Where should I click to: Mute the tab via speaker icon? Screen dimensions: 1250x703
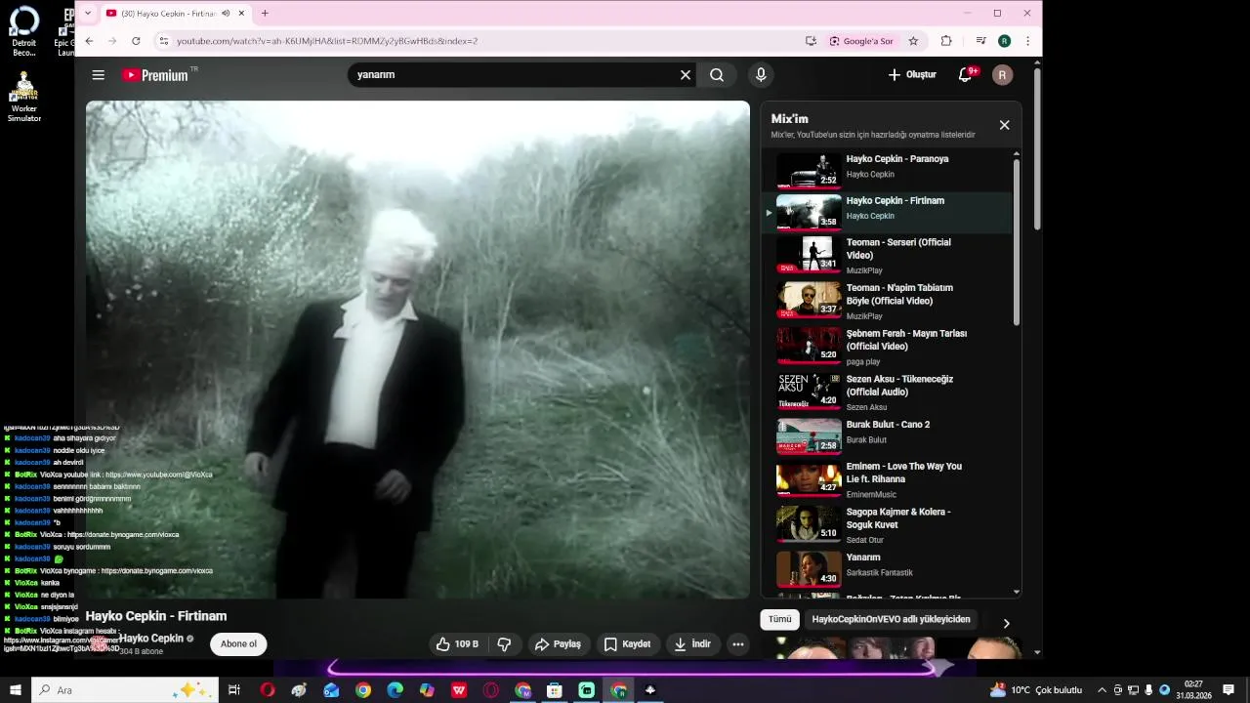pyautogui.click(x=226, y=14)
